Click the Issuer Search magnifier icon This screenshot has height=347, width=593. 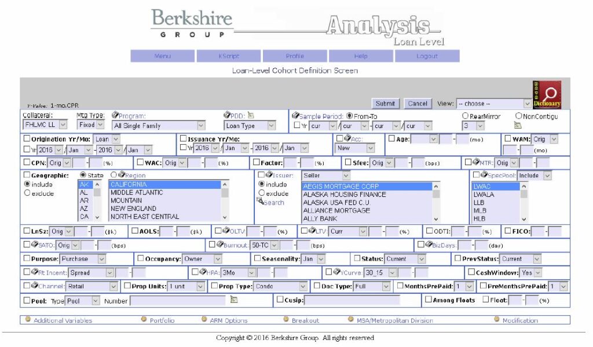pos(260,202)
